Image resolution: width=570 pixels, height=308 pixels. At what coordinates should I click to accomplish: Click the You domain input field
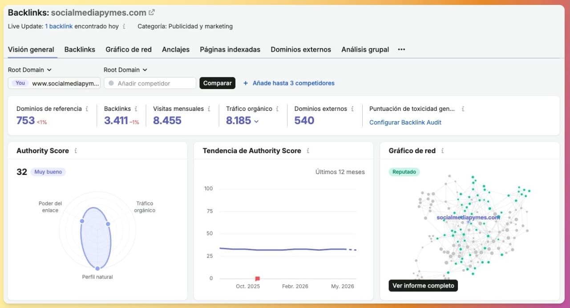pyautogui.click(x=54, y=83)
